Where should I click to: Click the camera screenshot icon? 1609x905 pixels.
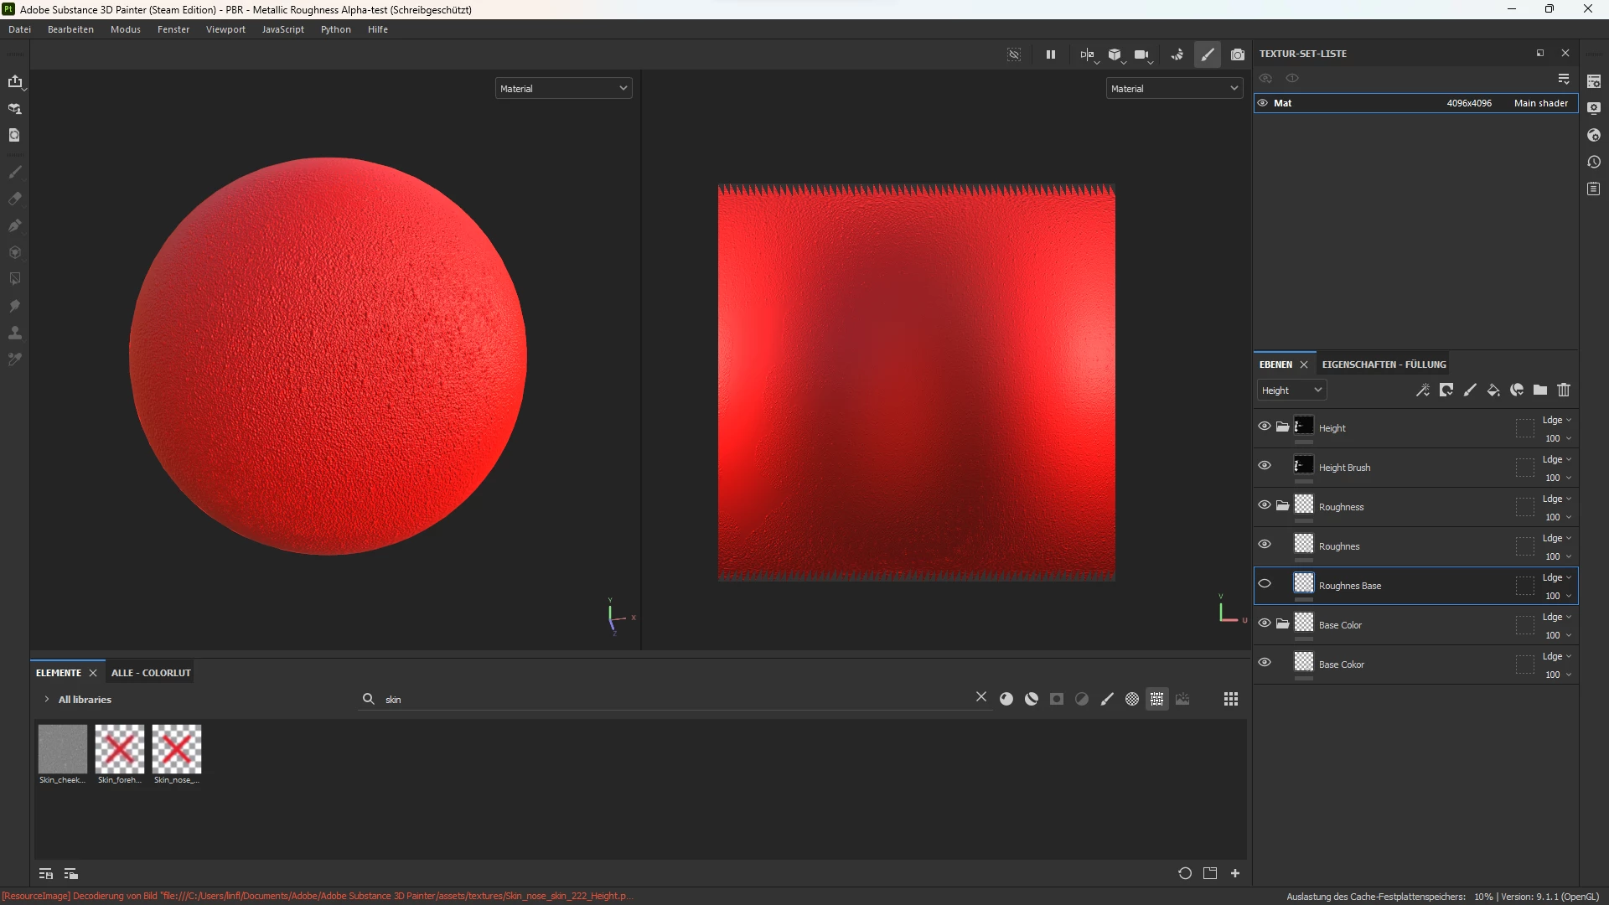point(1238,55)
